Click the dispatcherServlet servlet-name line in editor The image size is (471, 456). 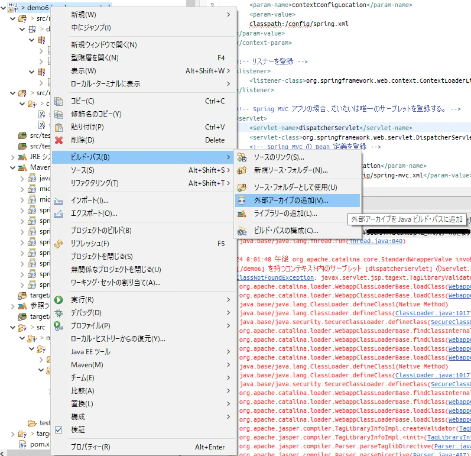[x=331, y=128]
